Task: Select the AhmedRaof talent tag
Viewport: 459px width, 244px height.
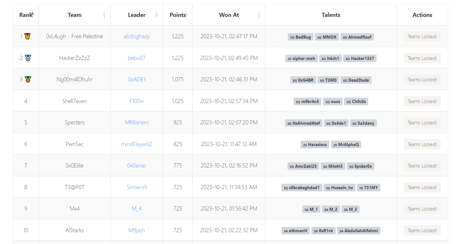Action: pos(357,37)
